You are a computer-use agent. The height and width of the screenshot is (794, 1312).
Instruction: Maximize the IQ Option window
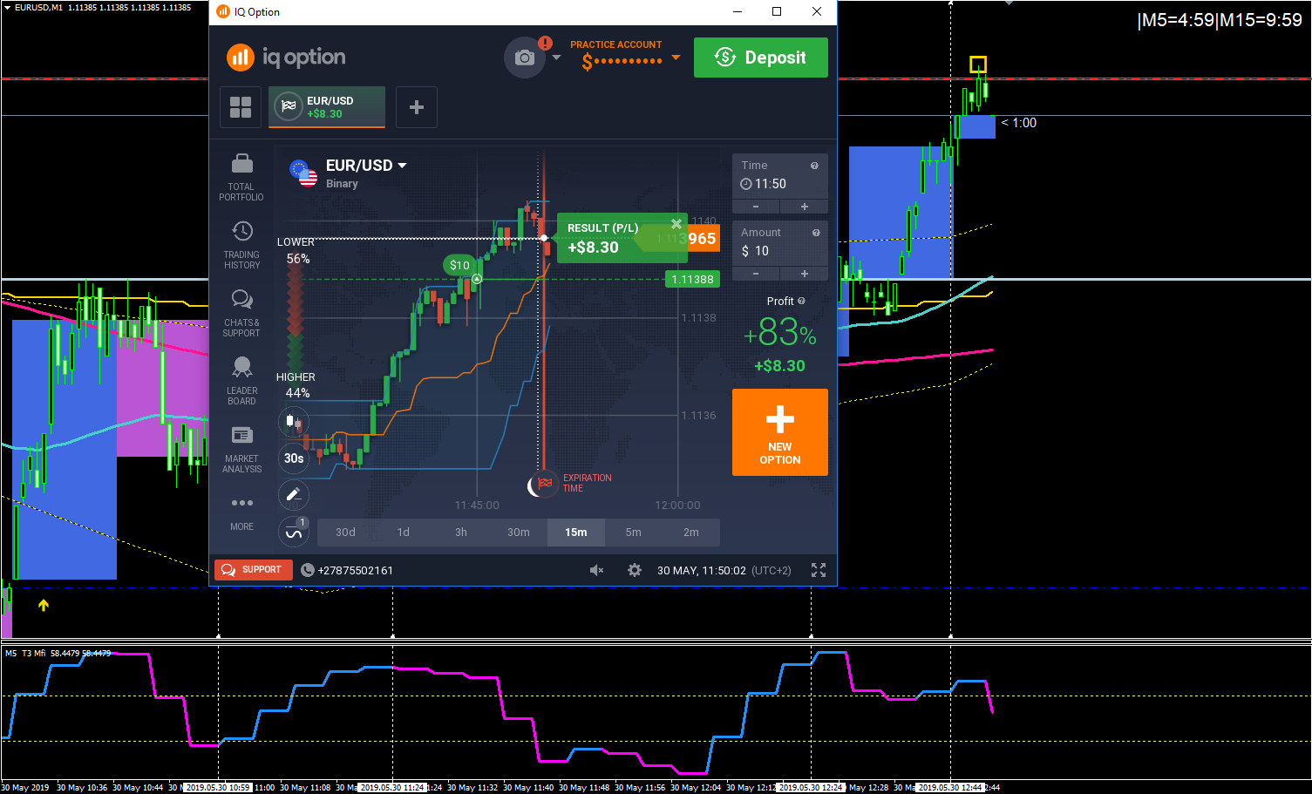tap(777, 11)
